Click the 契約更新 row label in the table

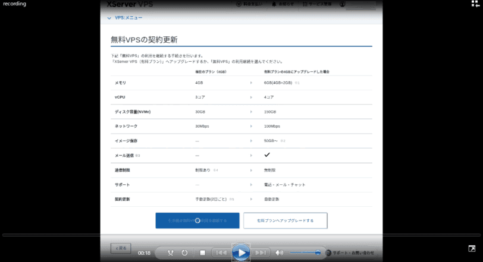pyautogui.click(x=123, y=199)
